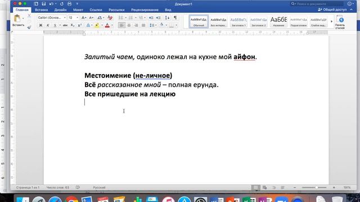Redo the last action
This screenshot has width=360, height=202.
tap(61, 4)
